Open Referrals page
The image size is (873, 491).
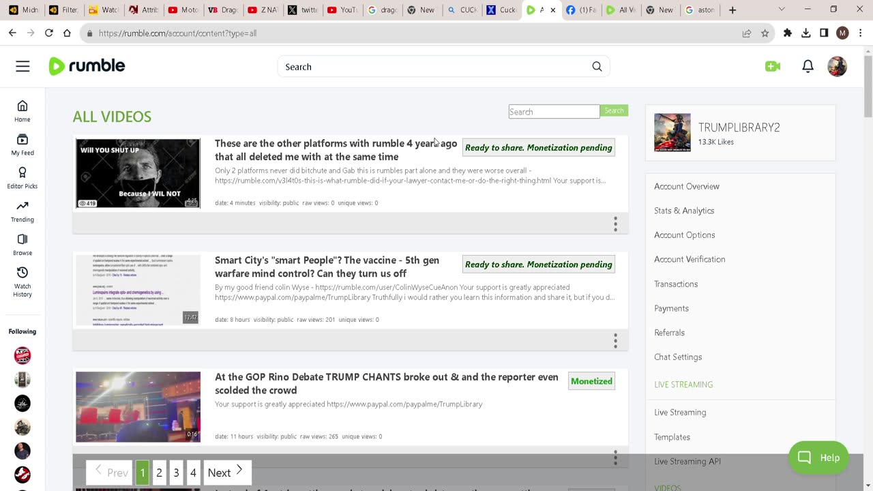coord(669,333)
